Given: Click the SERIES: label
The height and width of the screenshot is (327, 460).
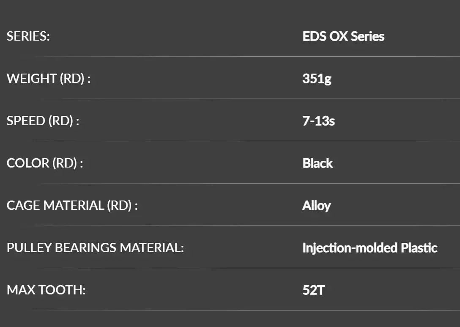Looking at the screenshot, I should (28, 36).
